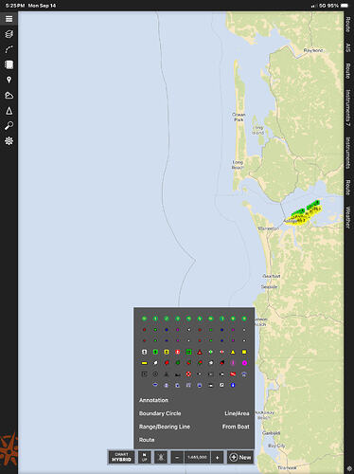The image size is (354, 474).
Task: Tap the Warrenton map label
Action: (269, 228)
